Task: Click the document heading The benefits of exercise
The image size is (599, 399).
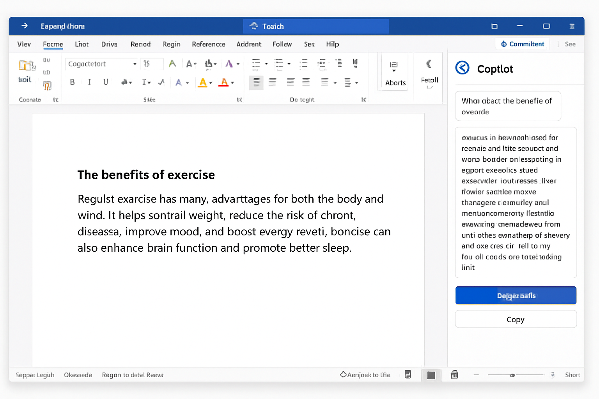Action: click(x=146, y=175)
